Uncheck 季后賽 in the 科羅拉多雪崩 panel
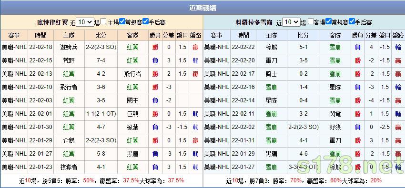The image size is (405, 188). pyautogui.click(x=352, y=21)
